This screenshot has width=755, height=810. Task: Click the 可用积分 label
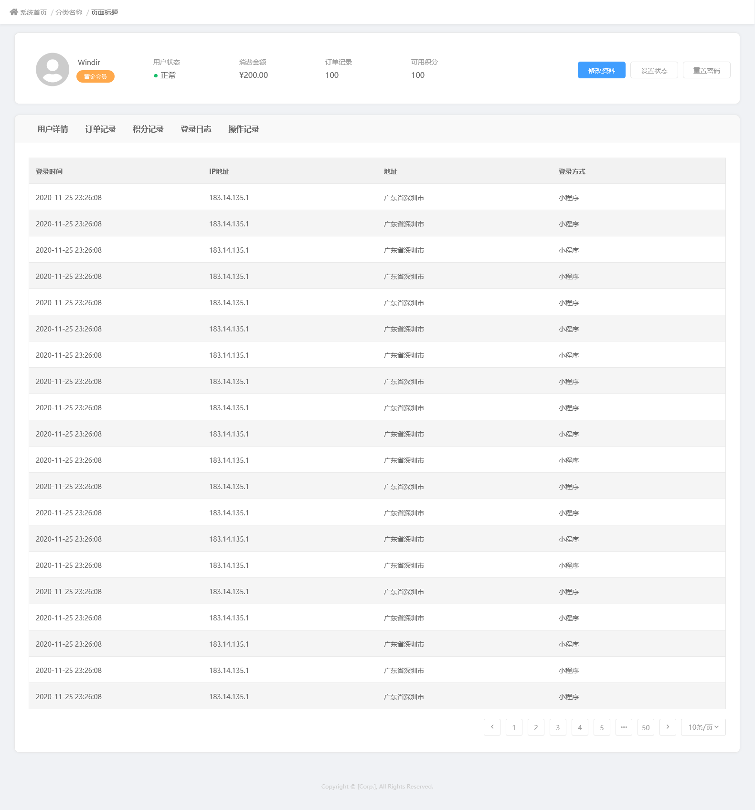425,62
